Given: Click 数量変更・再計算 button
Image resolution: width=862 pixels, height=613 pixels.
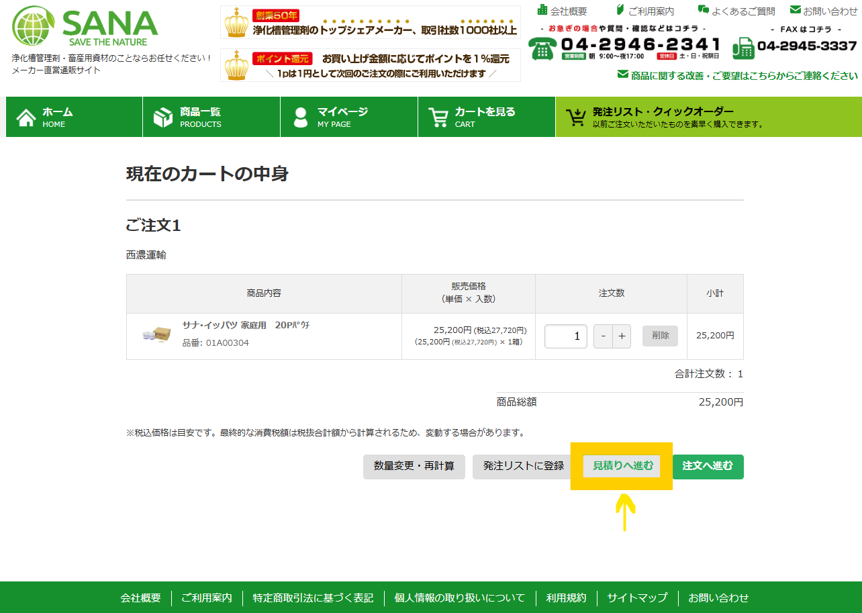Looking at the screenshot, I should point(414,466).
